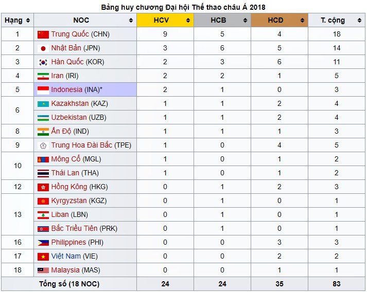367x292 pixels.
Task: Click the Vietnam flag icon
Action: coord(43,256)
